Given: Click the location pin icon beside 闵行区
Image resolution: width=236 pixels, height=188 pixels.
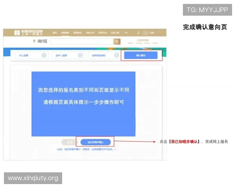Looking at the screenshot, I should 34,41.
